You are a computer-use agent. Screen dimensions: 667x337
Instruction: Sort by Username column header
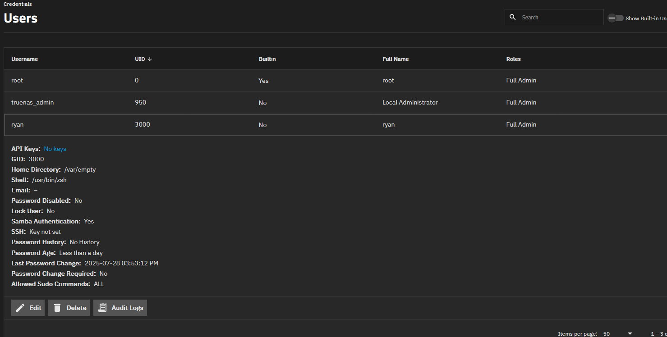pos(25,59)
